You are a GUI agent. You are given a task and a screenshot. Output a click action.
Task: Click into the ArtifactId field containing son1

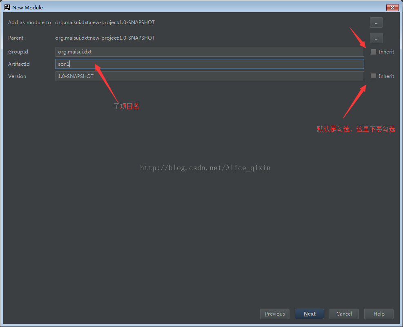tap(209, 64)
